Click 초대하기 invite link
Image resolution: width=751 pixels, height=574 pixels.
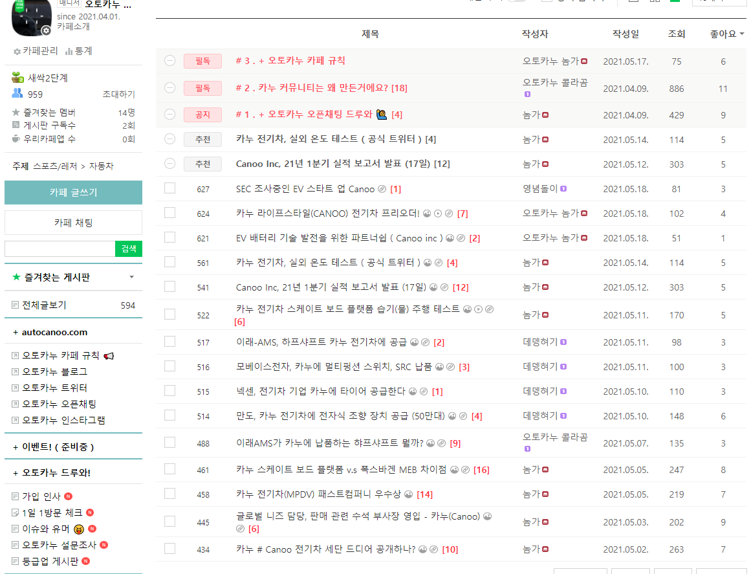click(118, 94)
